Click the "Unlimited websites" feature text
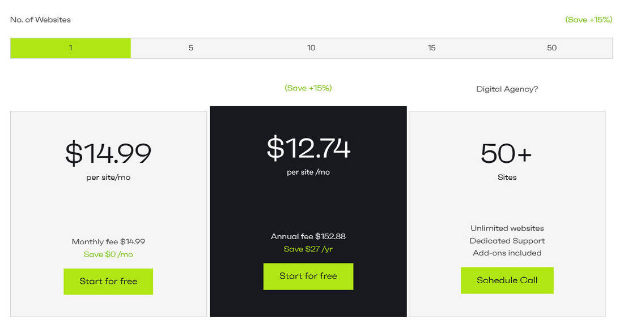Viewport: 628px width, 333px height. tap(507, 228)
